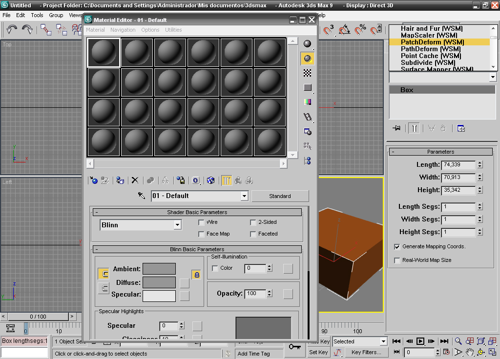Toggle the Show End Result icon
Screen dimensions: 500x359
pos(227,180)
